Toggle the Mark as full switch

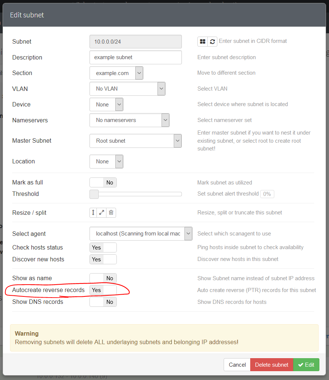103,183
